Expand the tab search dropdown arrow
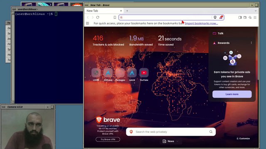This screenshot has height=149, width=266. pyautogui.click(x=256, y=11)
